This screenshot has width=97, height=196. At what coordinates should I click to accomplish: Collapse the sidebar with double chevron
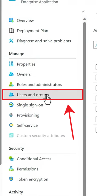[x=83, y=12]
